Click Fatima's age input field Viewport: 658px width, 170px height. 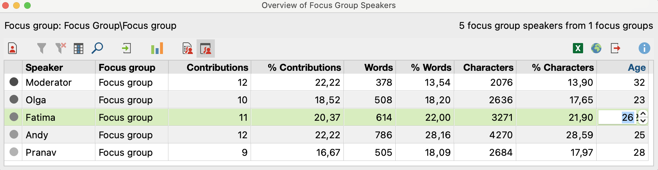point(617,117)
